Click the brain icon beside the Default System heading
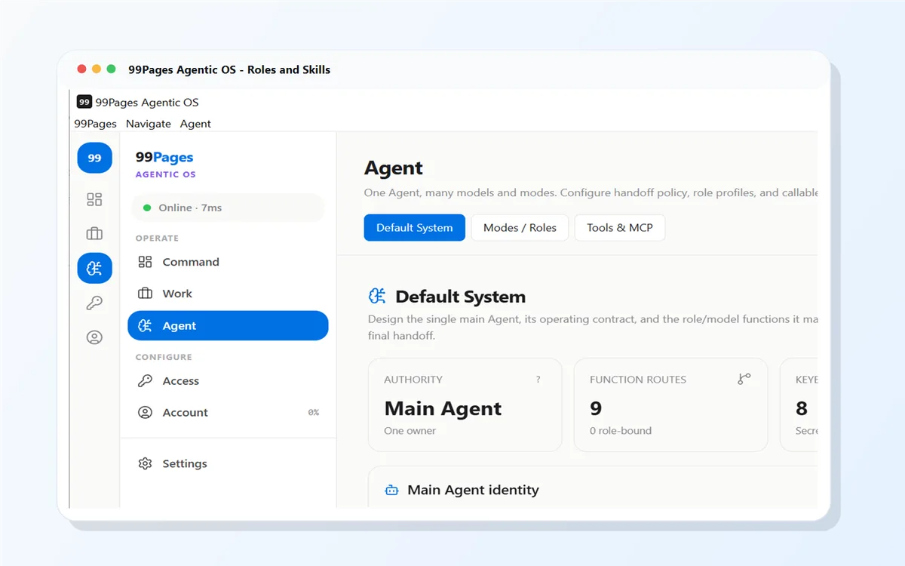 (377, 296)
